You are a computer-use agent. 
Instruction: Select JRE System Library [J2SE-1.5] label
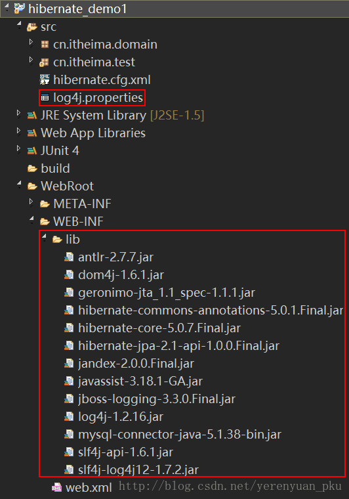[123, 116]
